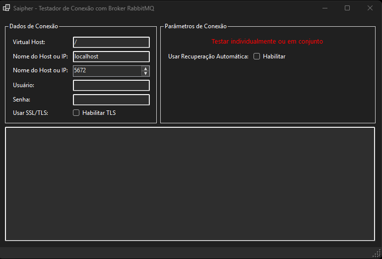This screenshot has height=259, width=382.
Task: Click the 'Parâmetros de Conexão' group title
Action: (x=195, y=26)
